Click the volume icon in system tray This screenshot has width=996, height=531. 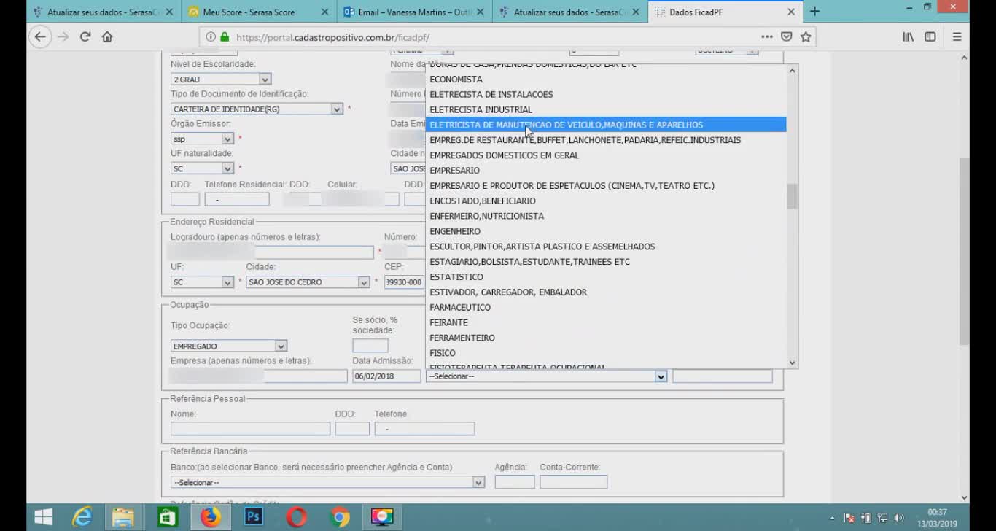(899, 518)
